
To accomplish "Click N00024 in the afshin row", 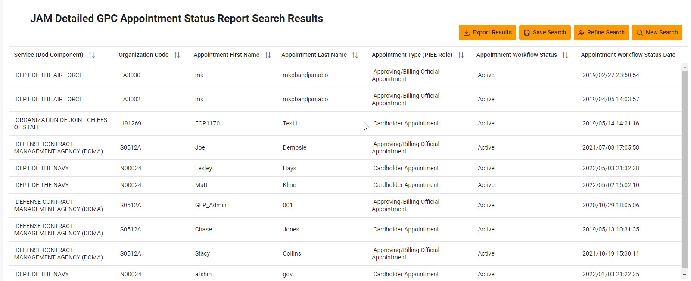I will tap(131, 274).
